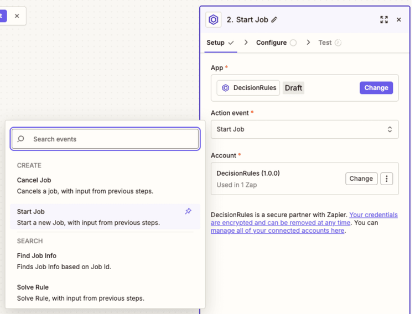Open the Configure tab
The image size is (415, 314).
(x=271, y=43)
